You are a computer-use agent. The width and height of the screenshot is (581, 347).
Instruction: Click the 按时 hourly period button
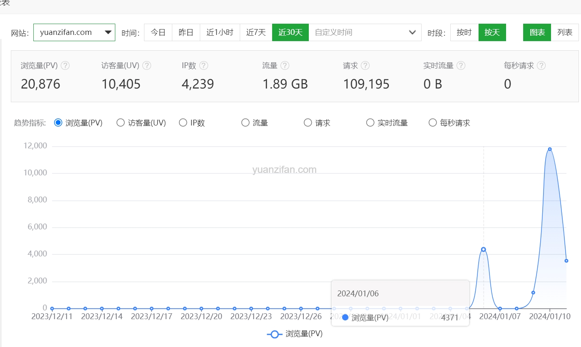pos(464,32)
